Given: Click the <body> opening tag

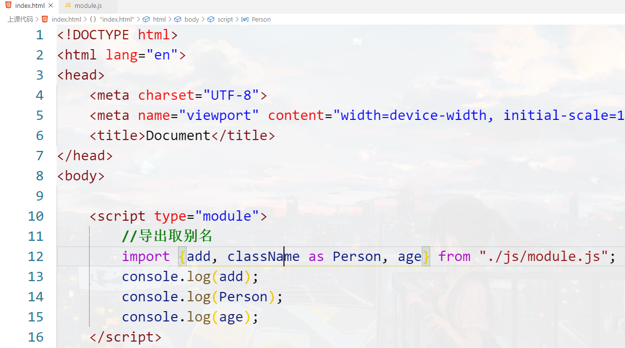Looking at the screenshot, I should tap(81, 176).
